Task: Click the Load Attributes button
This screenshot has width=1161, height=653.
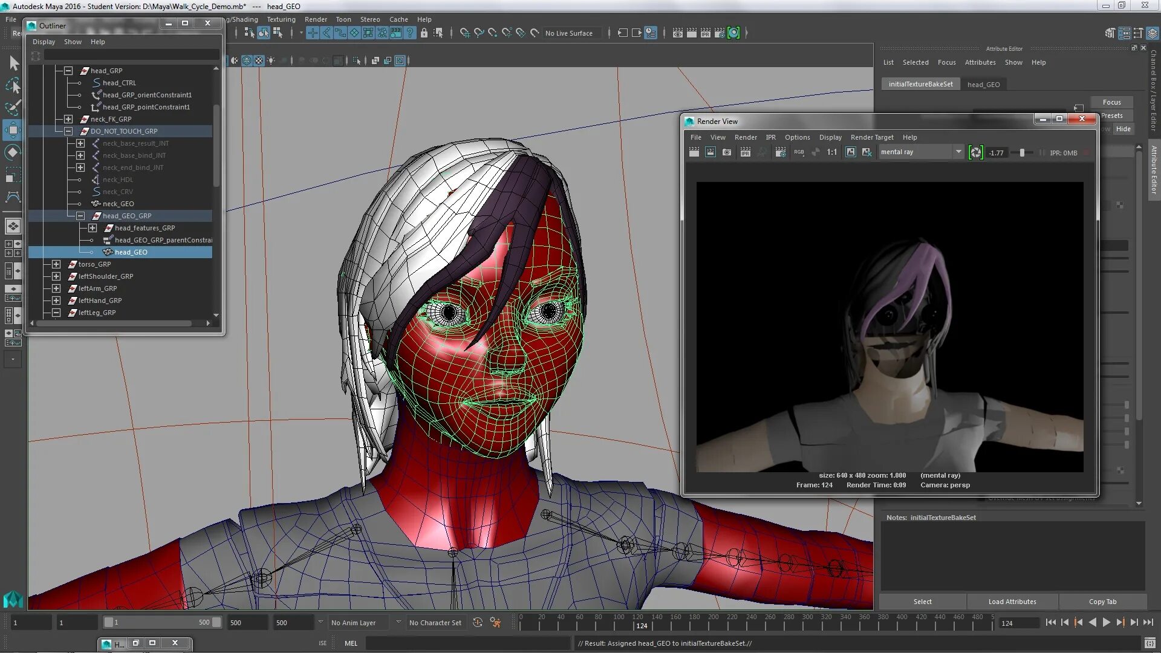Action: (1012, 602)
